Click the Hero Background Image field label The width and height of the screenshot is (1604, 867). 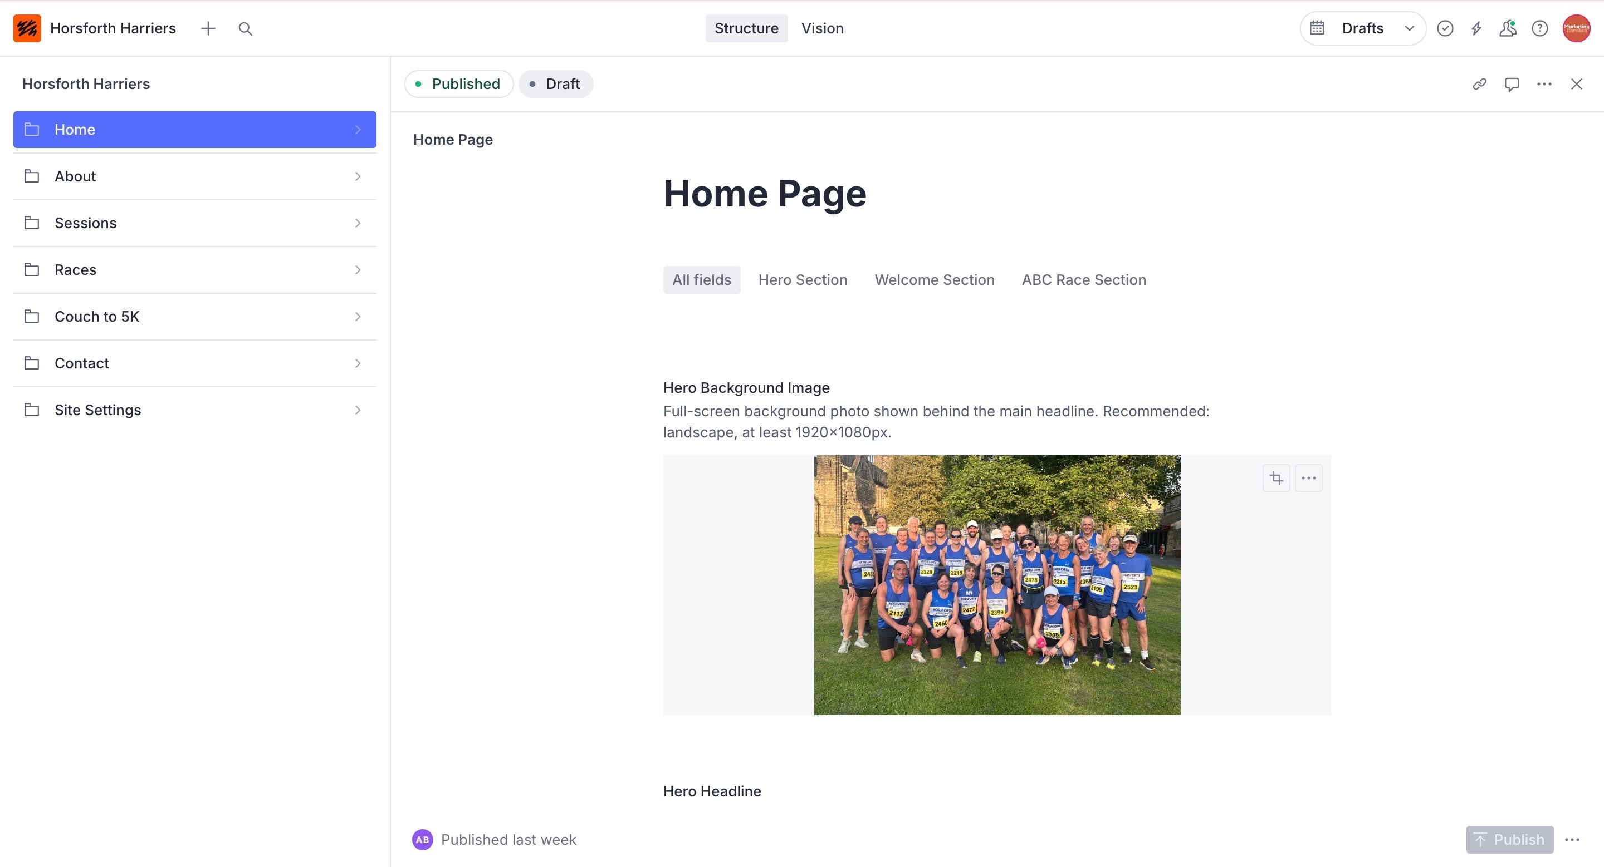[x=746, y=387]
